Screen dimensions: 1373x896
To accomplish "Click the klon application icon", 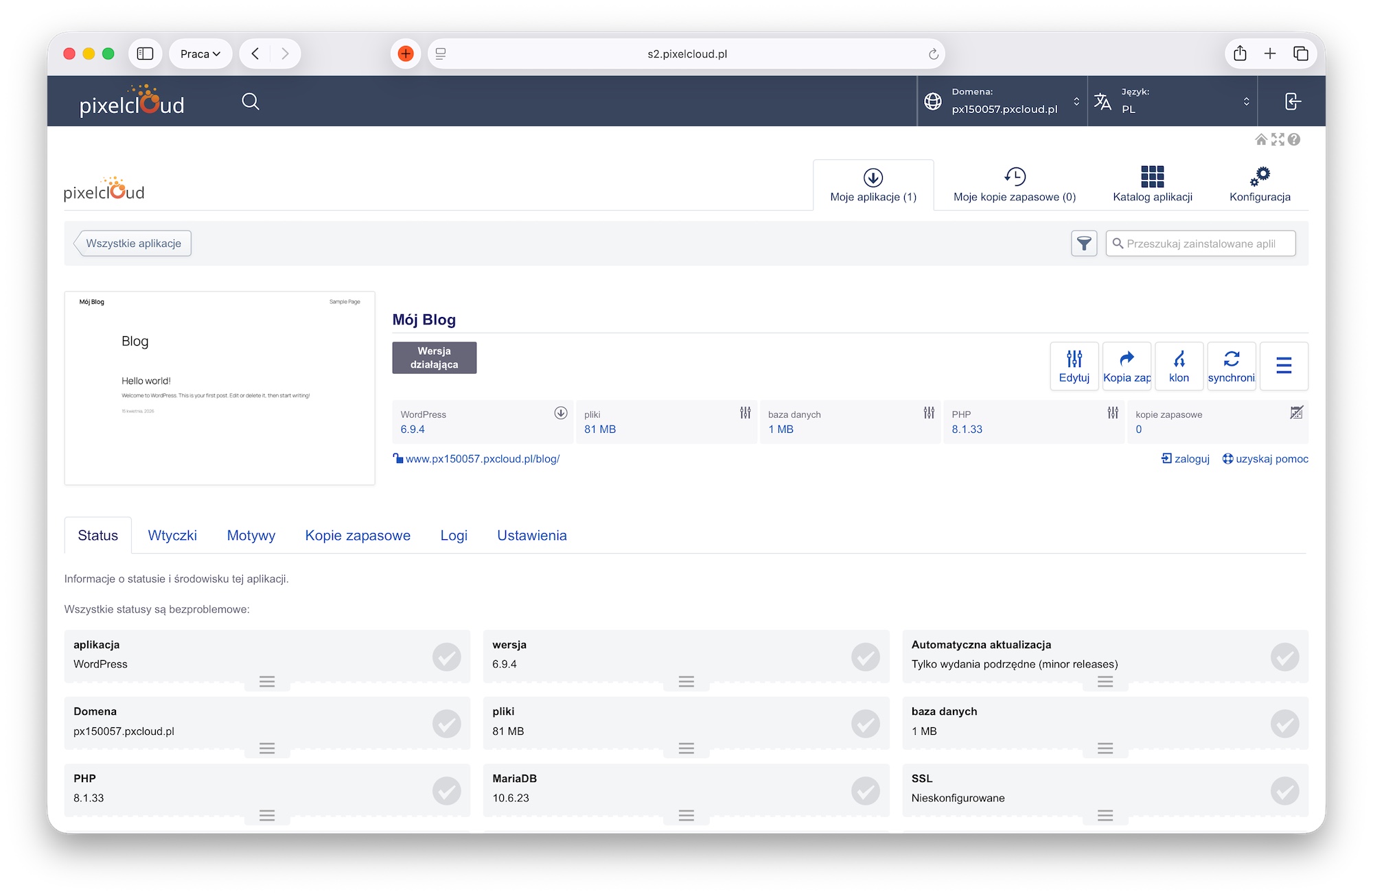I will 1179,359.
